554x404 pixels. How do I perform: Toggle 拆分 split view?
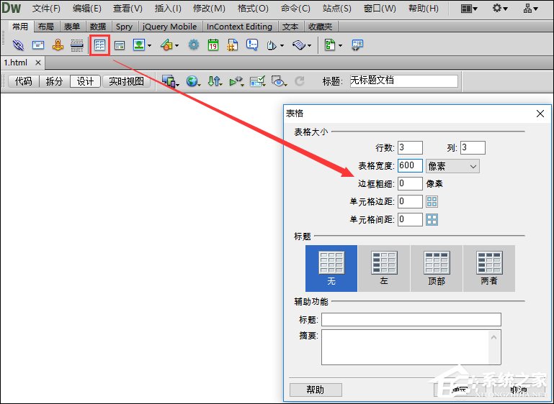point(54,81)
